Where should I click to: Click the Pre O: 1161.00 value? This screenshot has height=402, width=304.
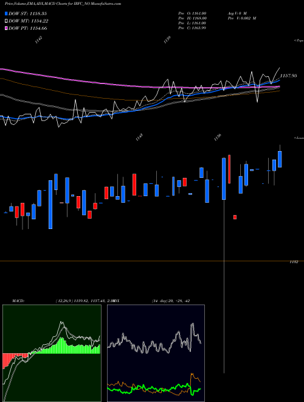192,13
